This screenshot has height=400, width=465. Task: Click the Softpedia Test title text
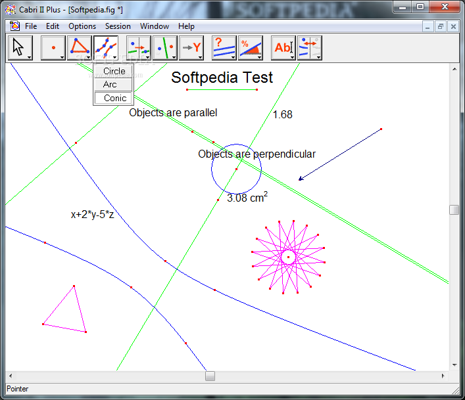point(222,78)
